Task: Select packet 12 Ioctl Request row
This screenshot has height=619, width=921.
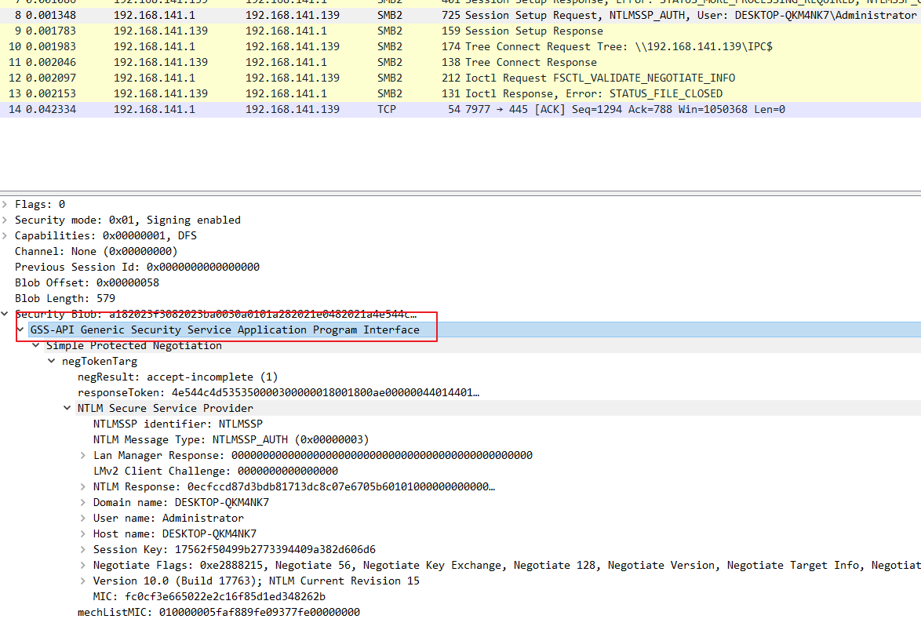Action: click(x=460, y=78)
